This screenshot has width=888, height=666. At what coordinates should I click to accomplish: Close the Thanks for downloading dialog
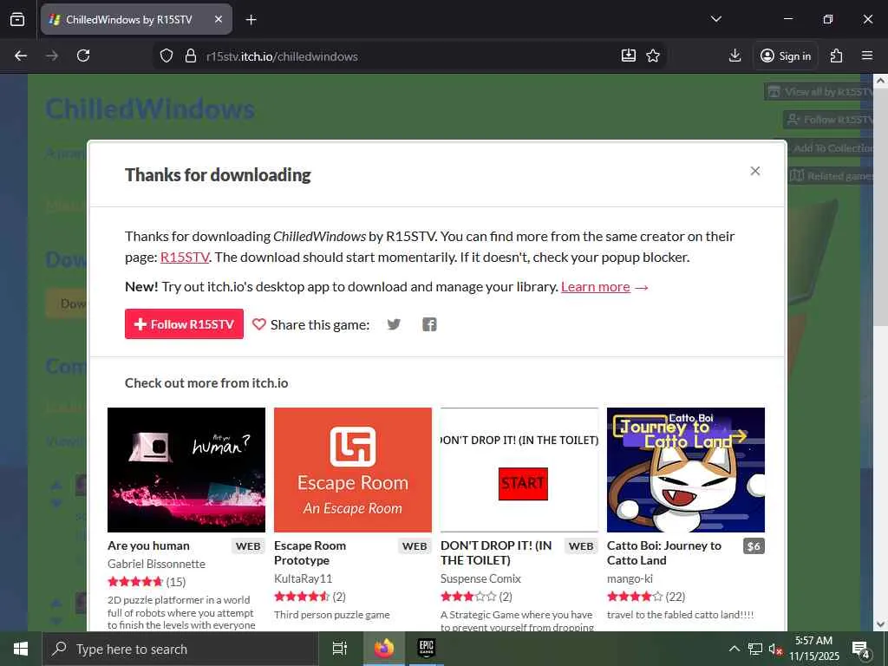[755, 171]
